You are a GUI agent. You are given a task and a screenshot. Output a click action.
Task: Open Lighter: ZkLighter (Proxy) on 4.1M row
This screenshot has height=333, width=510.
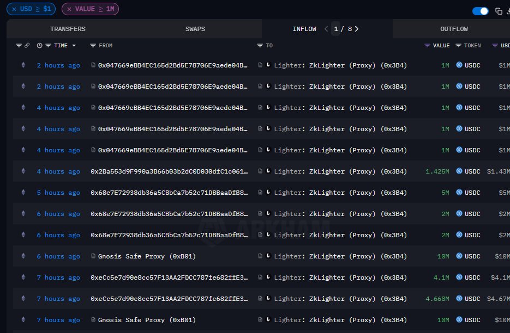[x=340, y=277]
